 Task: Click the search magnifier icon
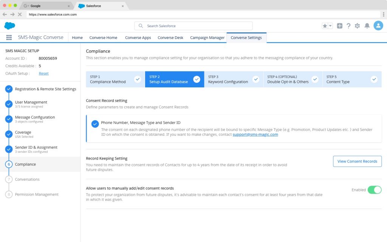(141, 26)
